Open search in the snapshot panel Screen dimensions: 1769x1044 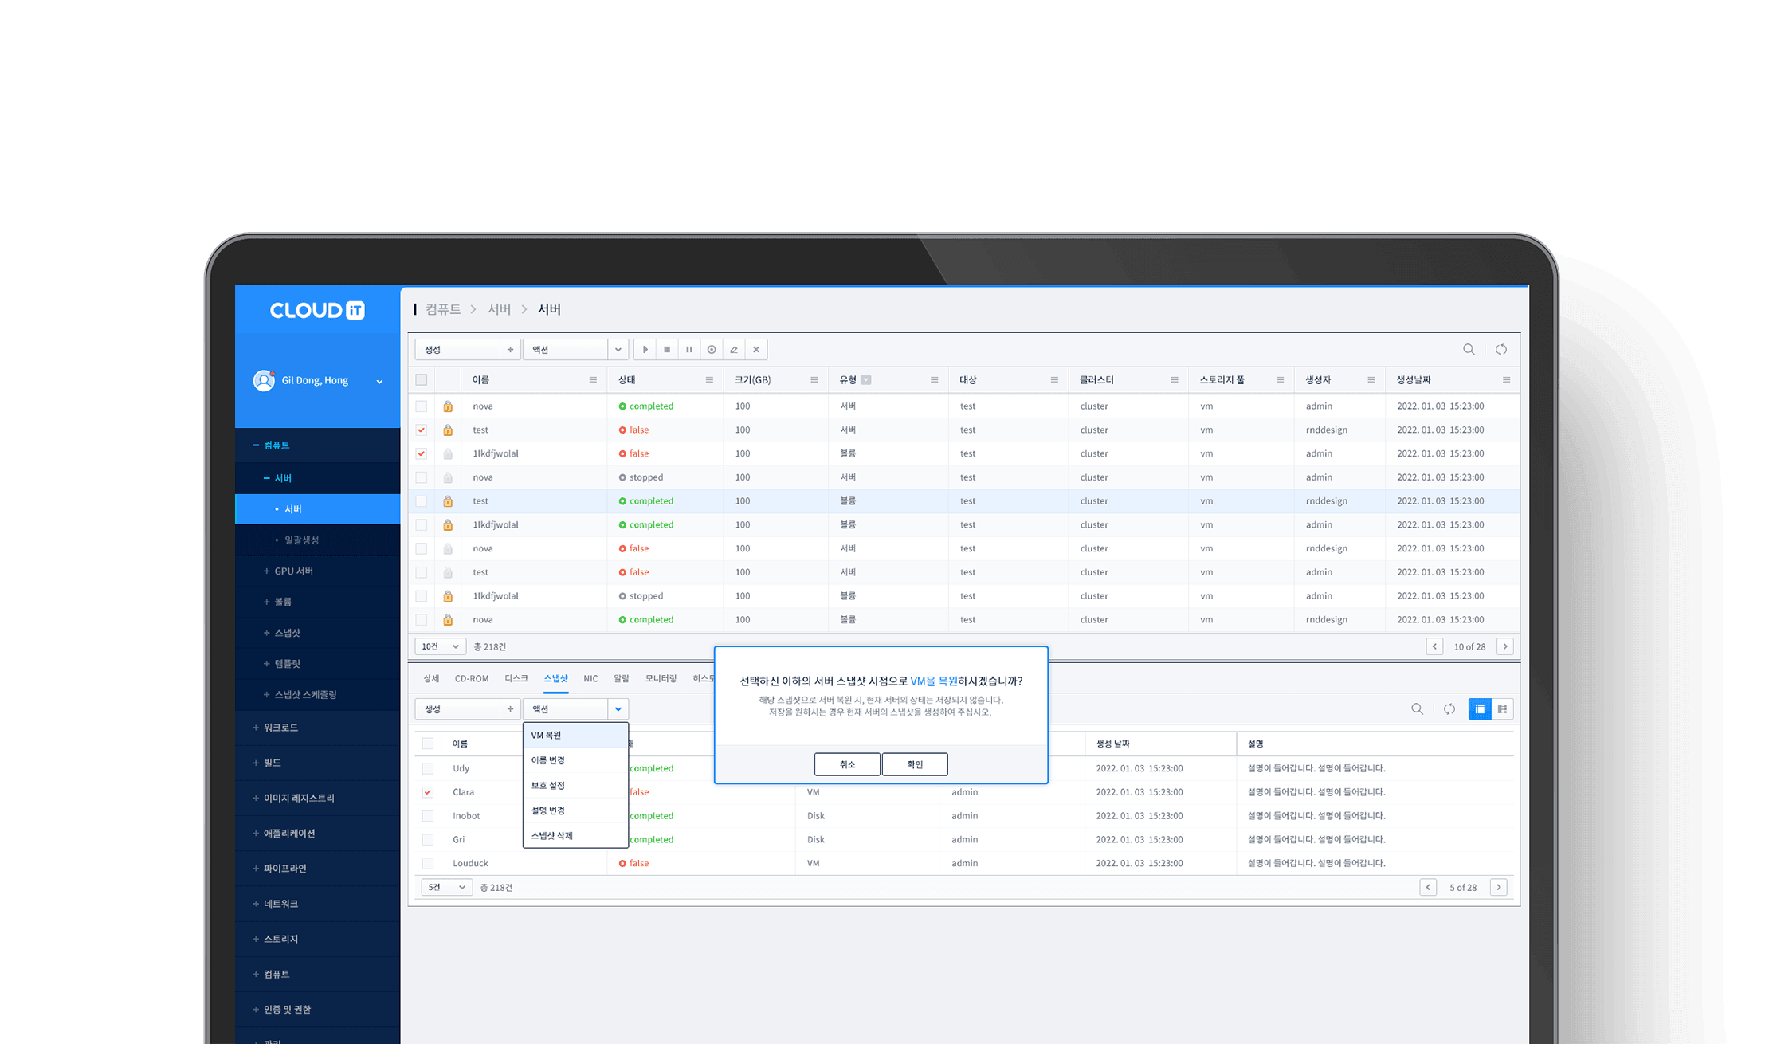1417,708
